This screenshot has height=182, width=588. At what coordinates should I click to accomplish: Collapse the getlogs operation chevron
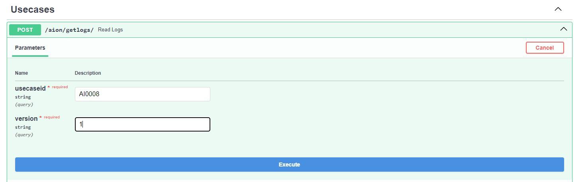click(x=563, y=29)
